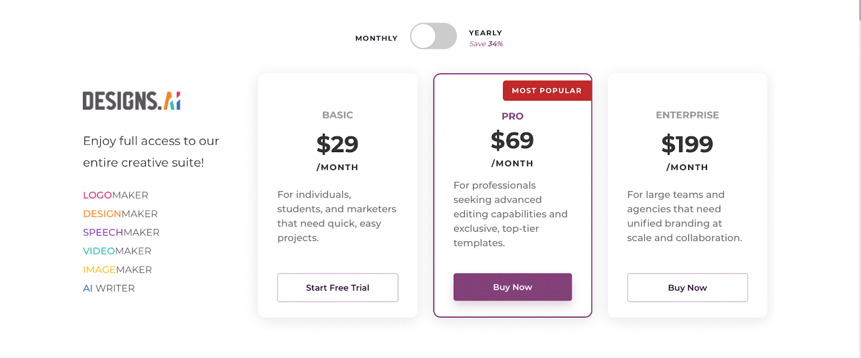Select the PRO plan heading
Image resolution: width=861 pixels, height=358 pixels.
[x=512, y=116]
